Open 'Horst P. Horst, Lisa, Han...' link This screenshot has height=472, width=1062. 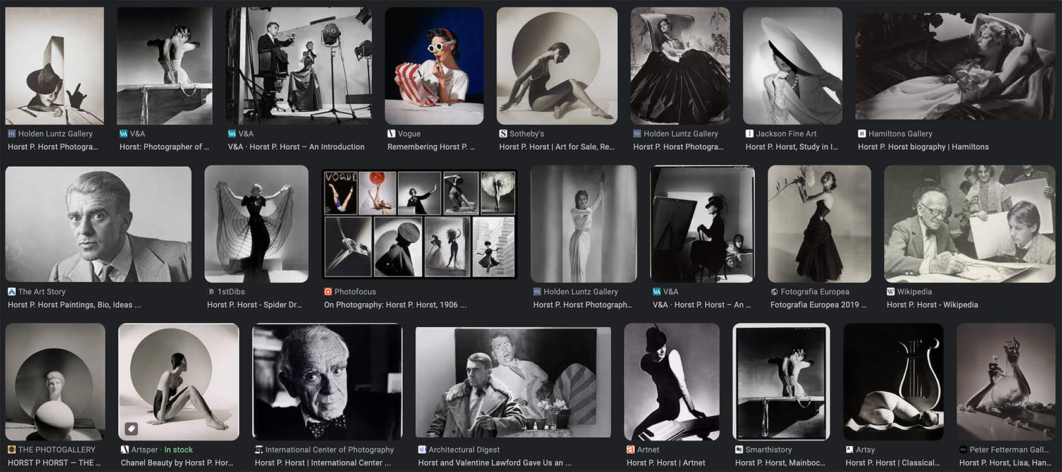click(x=1005, y=463)
